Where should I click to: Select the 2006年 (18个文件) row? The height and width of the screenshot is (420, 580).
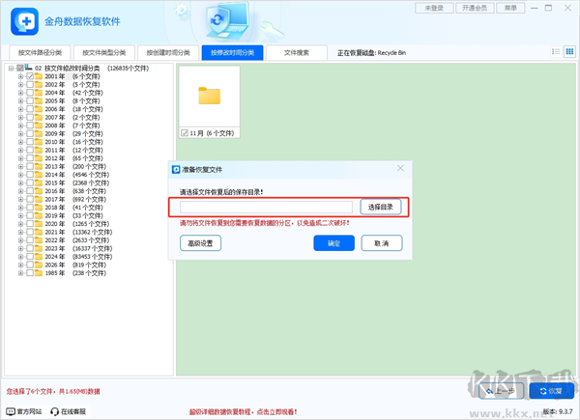pyautogui.click(x=73, y=109)
